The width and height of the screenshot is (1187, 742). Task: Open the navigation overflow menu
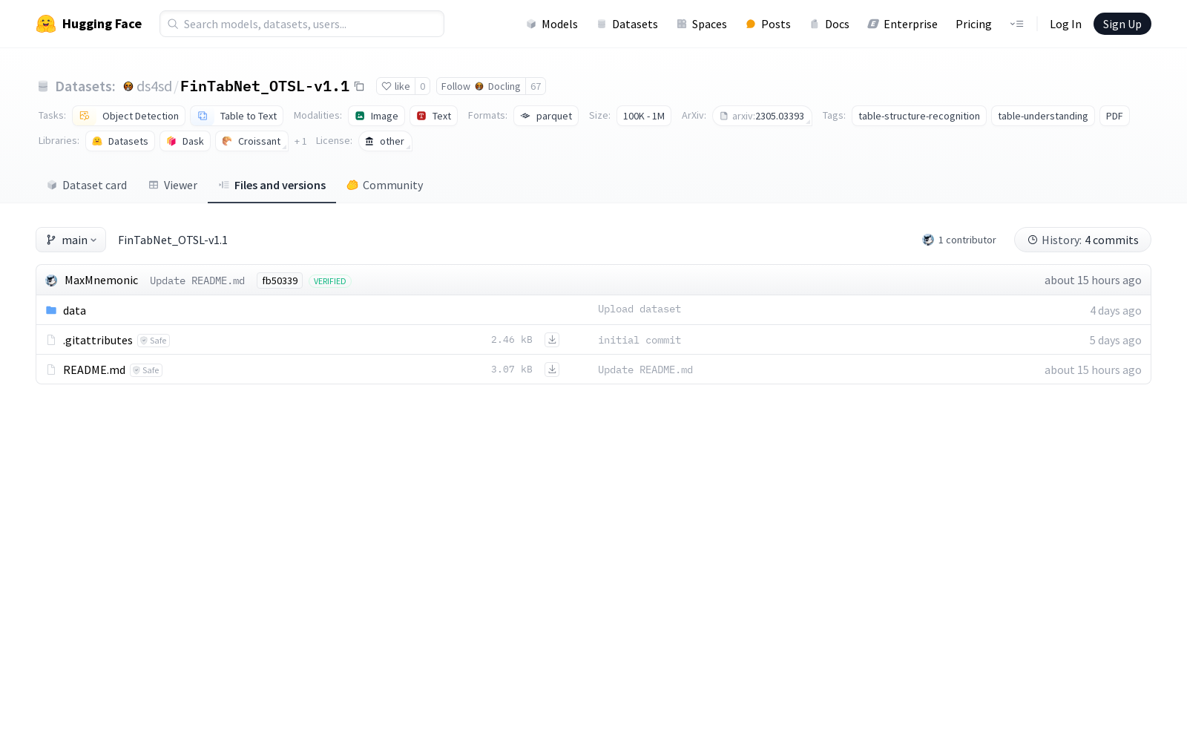tap(1016, 24)
